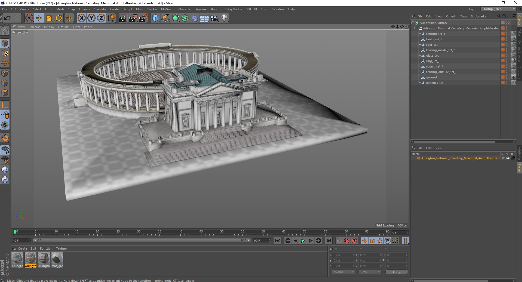
Task: Open material manager Texture menu
Action: pos(61,249)
